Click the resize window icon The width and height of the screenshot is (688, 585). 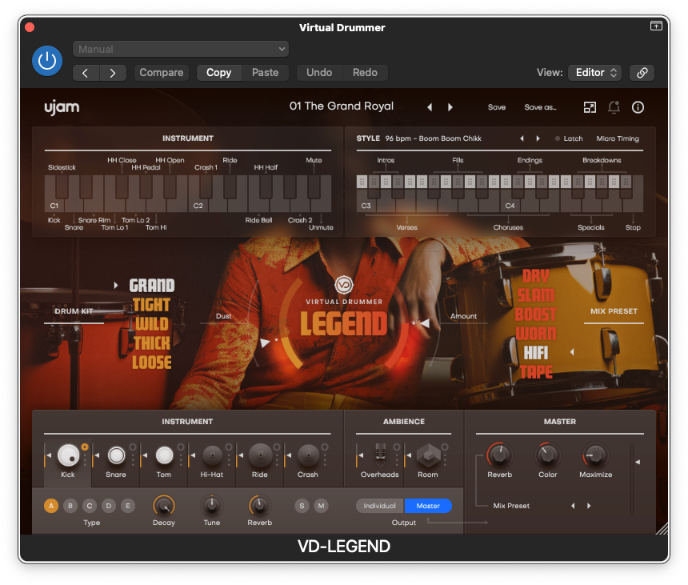click(x=590, y=107)
